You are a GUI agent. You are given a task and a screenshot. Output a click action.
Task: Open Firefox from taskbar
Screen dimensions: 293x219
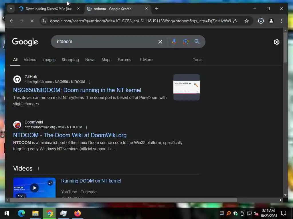tap(77, 213)
